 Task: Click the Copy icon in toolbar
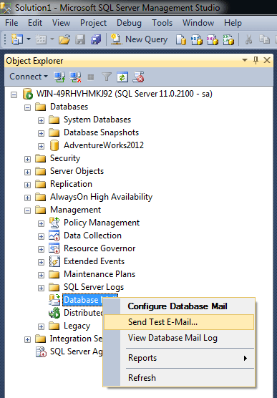pyautogui.click(x=264, y=39)
